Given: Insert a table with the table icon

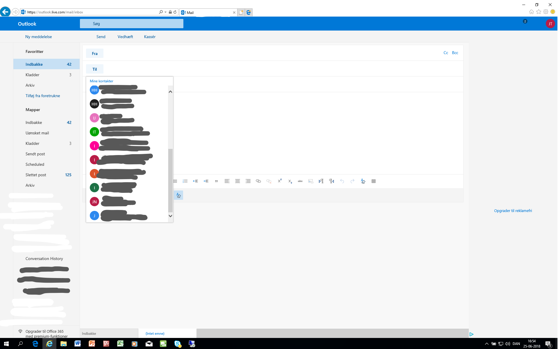Looking at the screenshot, I should (374, 181).
